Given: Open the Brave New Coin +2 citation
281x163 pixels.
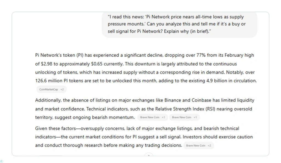Looking at the screenshot, I should 198,145.
